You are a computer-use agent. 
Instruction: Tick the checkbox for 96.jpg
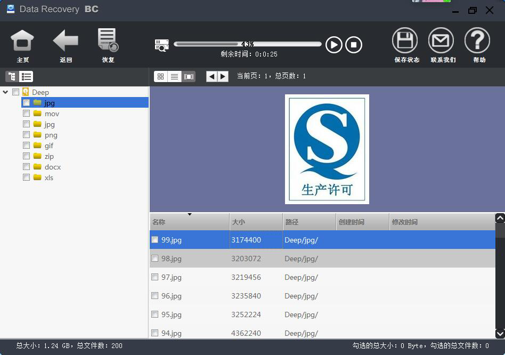pyautogui.click(x=155, y=296)
